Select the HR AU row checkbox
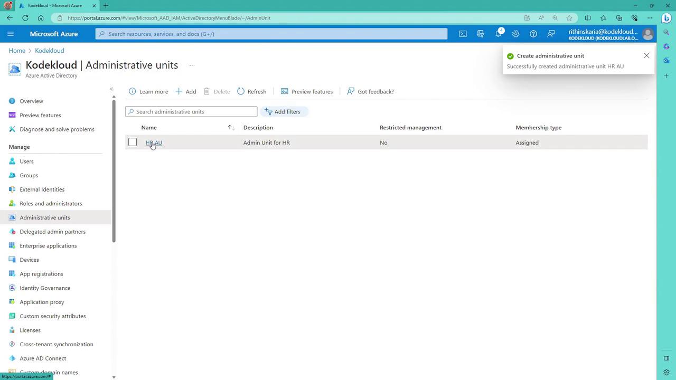Viewport: 676px width, 380px height. (133, 142)
